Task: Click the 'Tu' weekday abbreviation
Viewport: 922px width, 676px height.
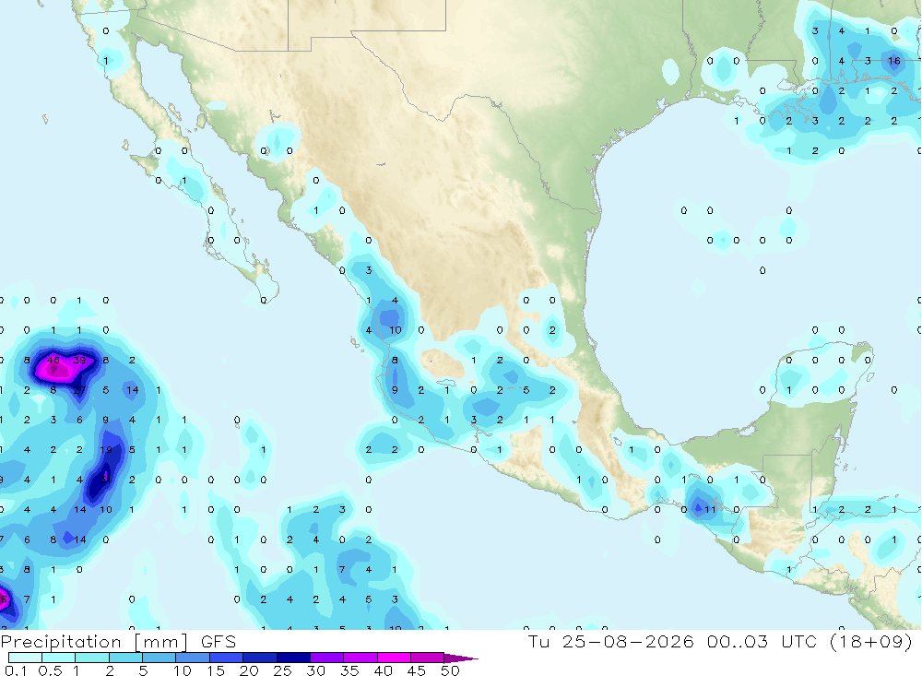Action: tap(538, 641)
